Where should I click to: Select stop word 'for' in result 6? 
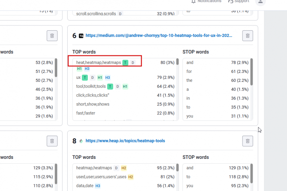pyautogui.click(x=189, y=71)
